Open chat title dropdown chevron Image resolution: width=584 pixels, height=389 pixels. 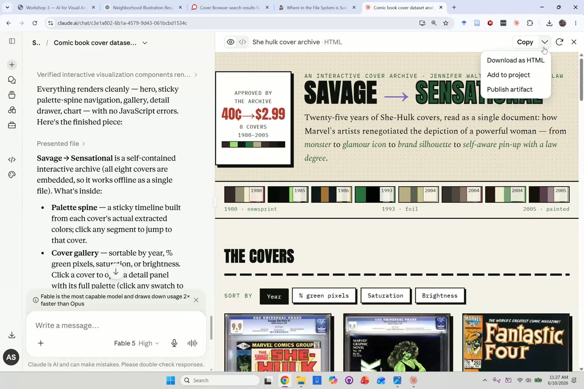click(x=145, y=43)
